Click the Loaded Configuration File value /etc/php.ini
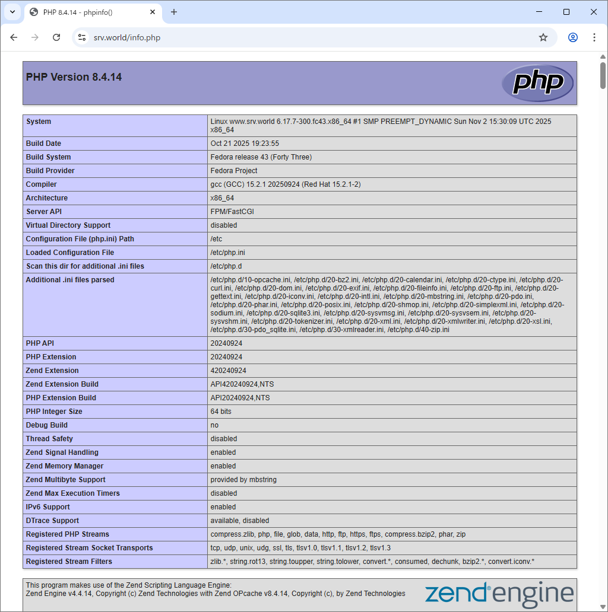 [x=227, y=253]
